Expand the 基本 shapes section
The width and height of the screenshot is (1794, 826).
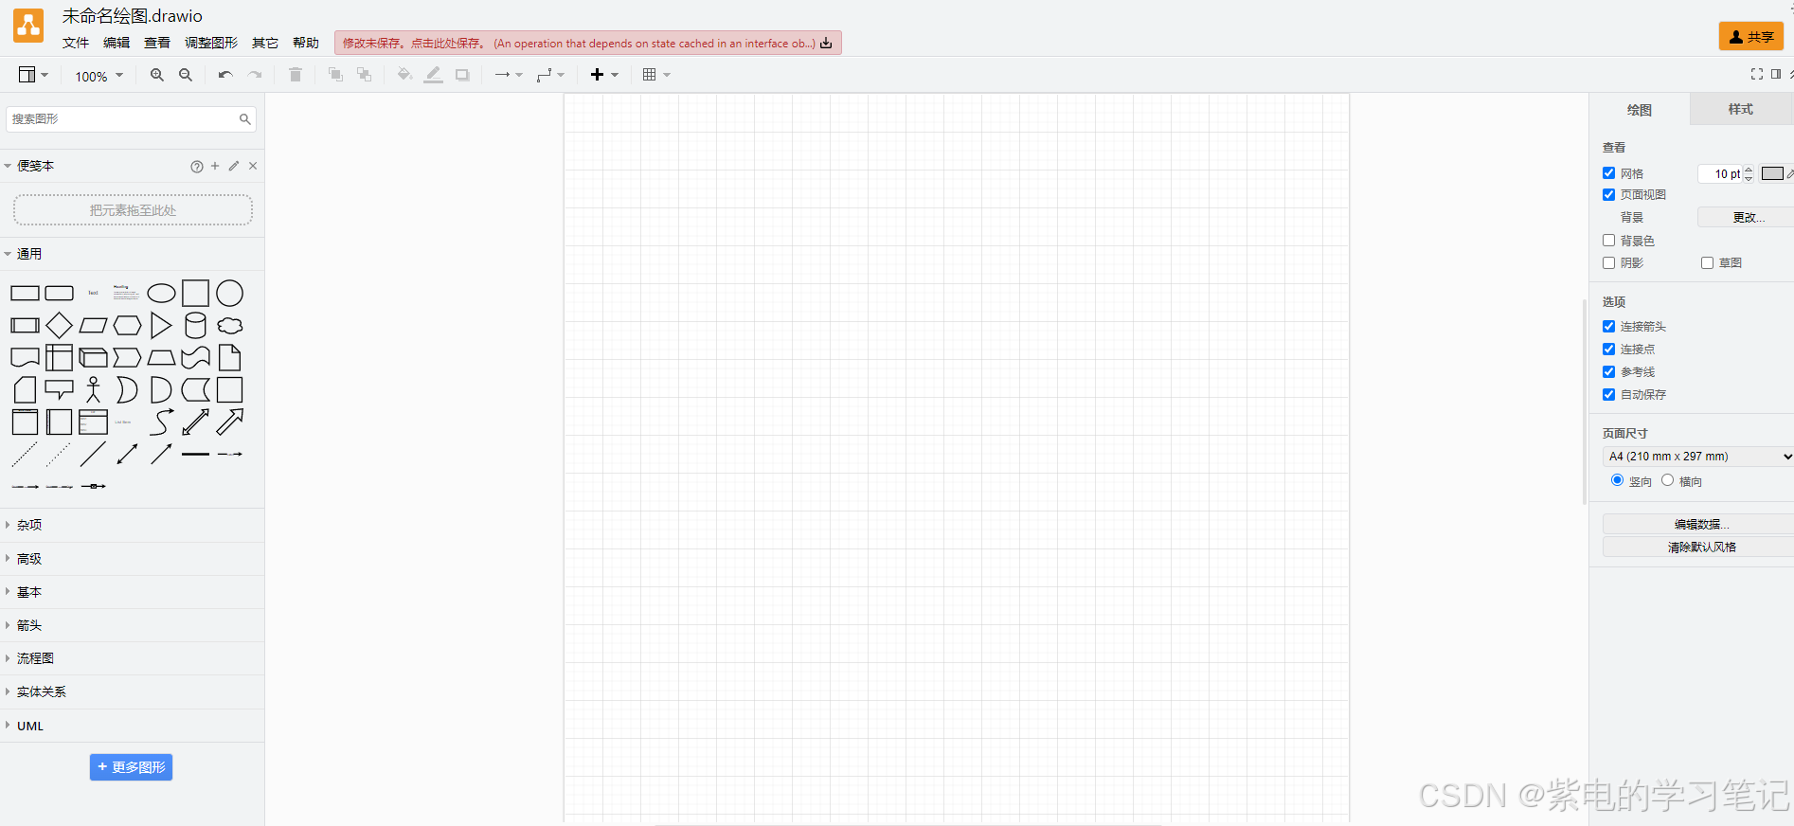coord(132,592)
